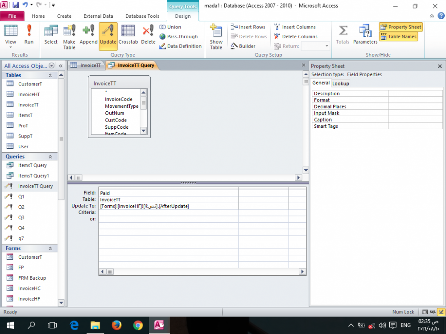Open the All Access Objects navigation menu
Image resolution: width=446 pixels, height=334 pixels.
pyautogui.click(x=51, y=65)
